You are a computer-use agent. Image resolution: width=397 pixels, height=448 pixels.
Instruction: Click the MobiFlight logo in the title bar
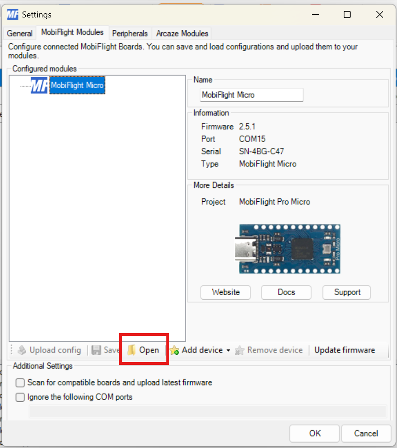(12, 15)
